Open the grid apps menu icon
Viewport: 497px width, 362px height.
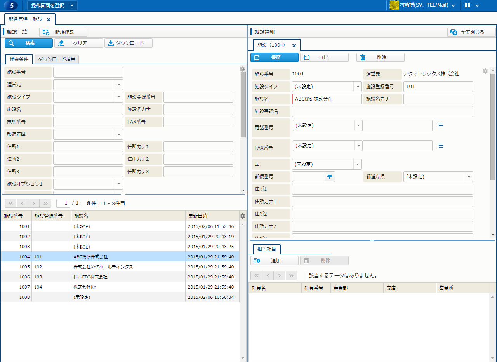pos(467,5)
